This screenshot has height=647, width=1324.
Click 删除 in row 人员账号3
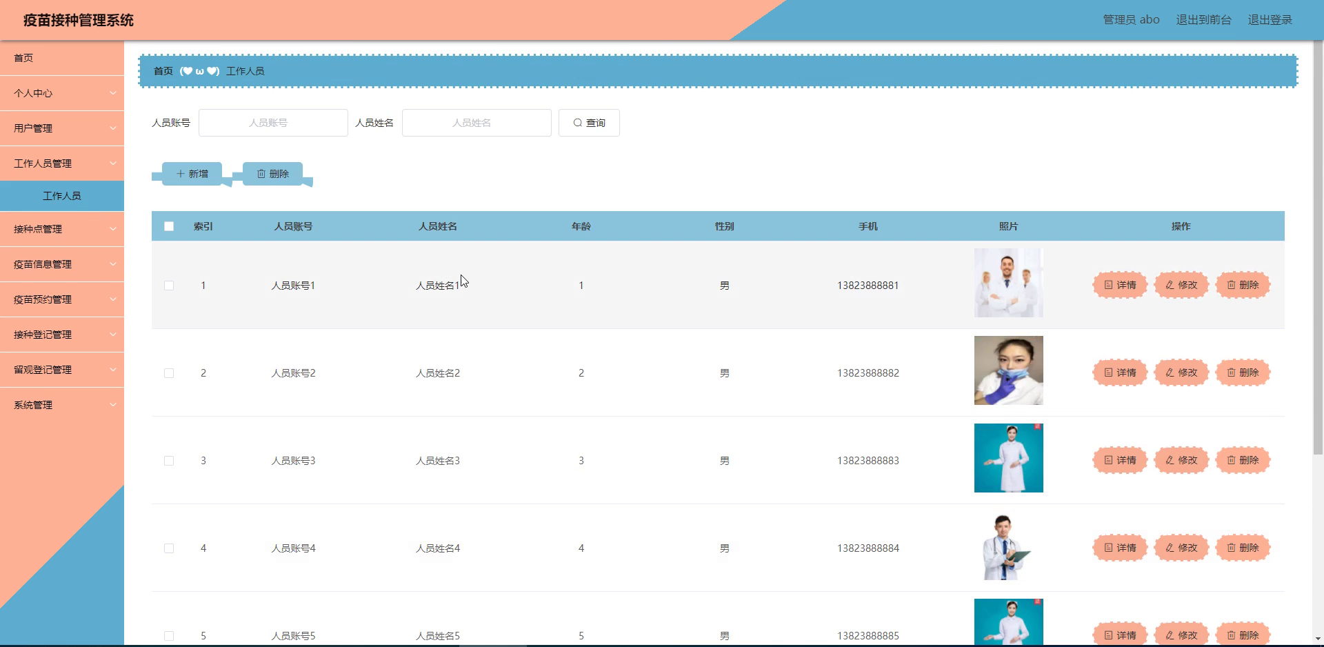click(x=1243, y=460)
